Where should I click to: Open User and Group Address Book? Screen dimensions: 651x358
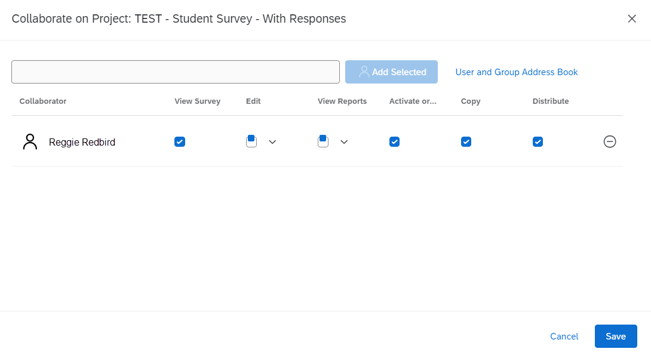(x=517, y=72)
